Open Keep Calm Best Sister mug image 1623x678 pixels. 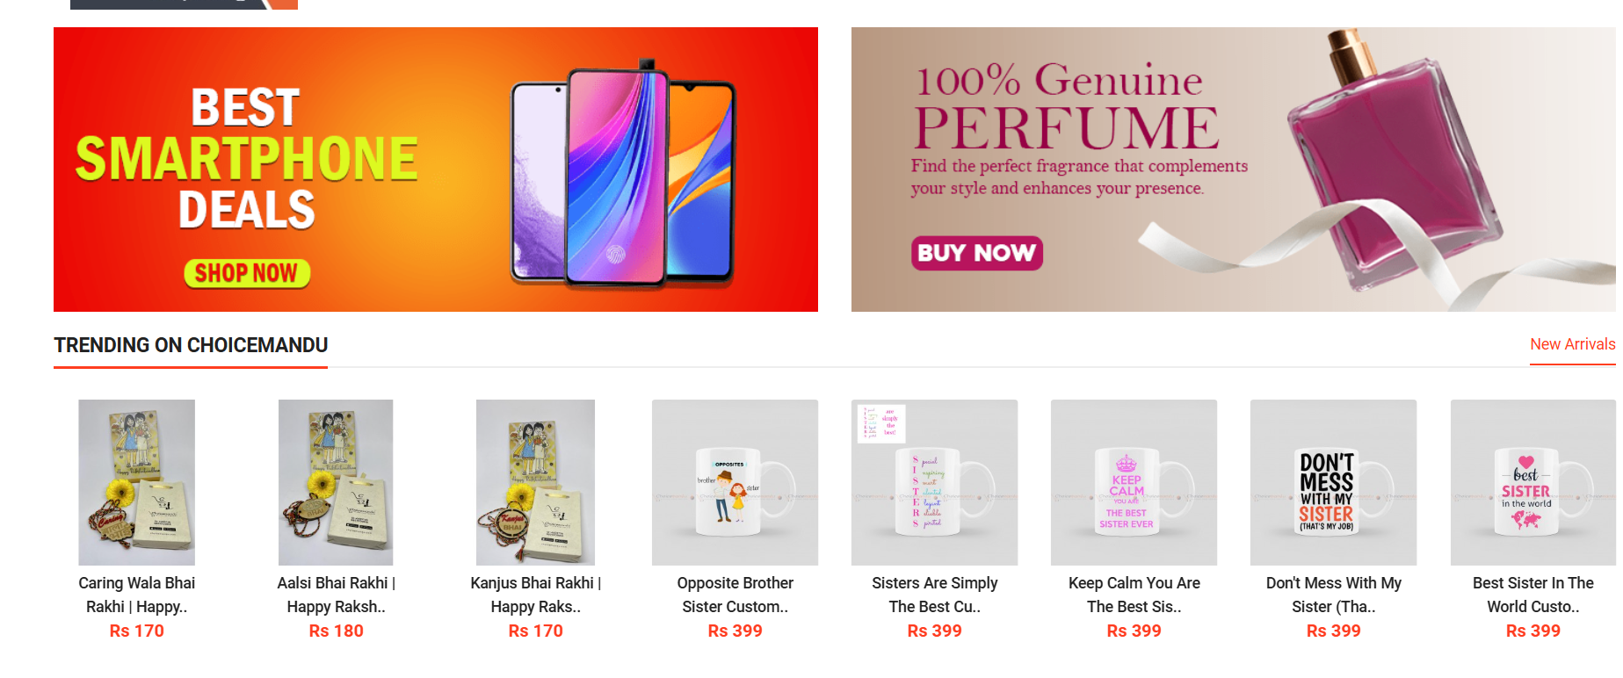(x=1134, y=482)
